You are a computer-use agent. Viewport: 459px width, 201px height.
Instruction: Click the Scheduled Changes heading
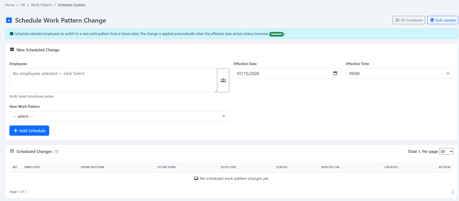pyautogui.click(x=34, y=151)
